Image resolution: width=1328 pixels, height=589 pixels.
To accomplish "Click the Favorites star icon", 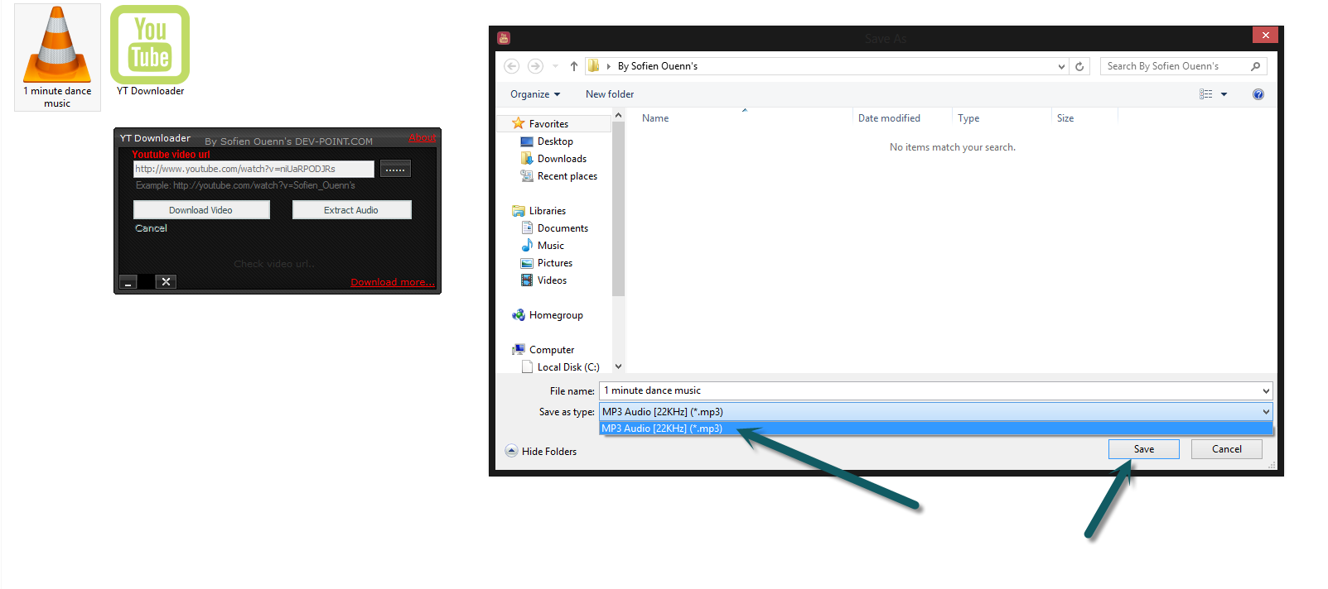I will click(519, 123).
